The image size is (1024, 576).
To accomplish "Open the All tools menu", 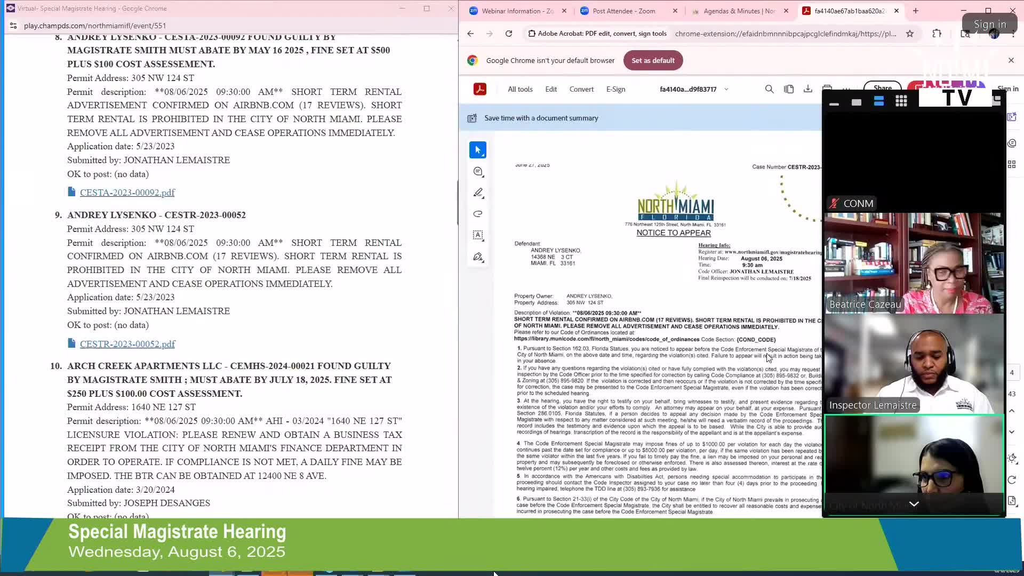I will (x=520, y=89).
